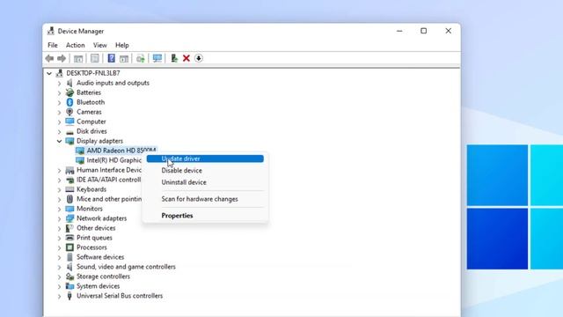Select the Human Interface Devices label
Screen dimensions: 563x317
[109, 170]
